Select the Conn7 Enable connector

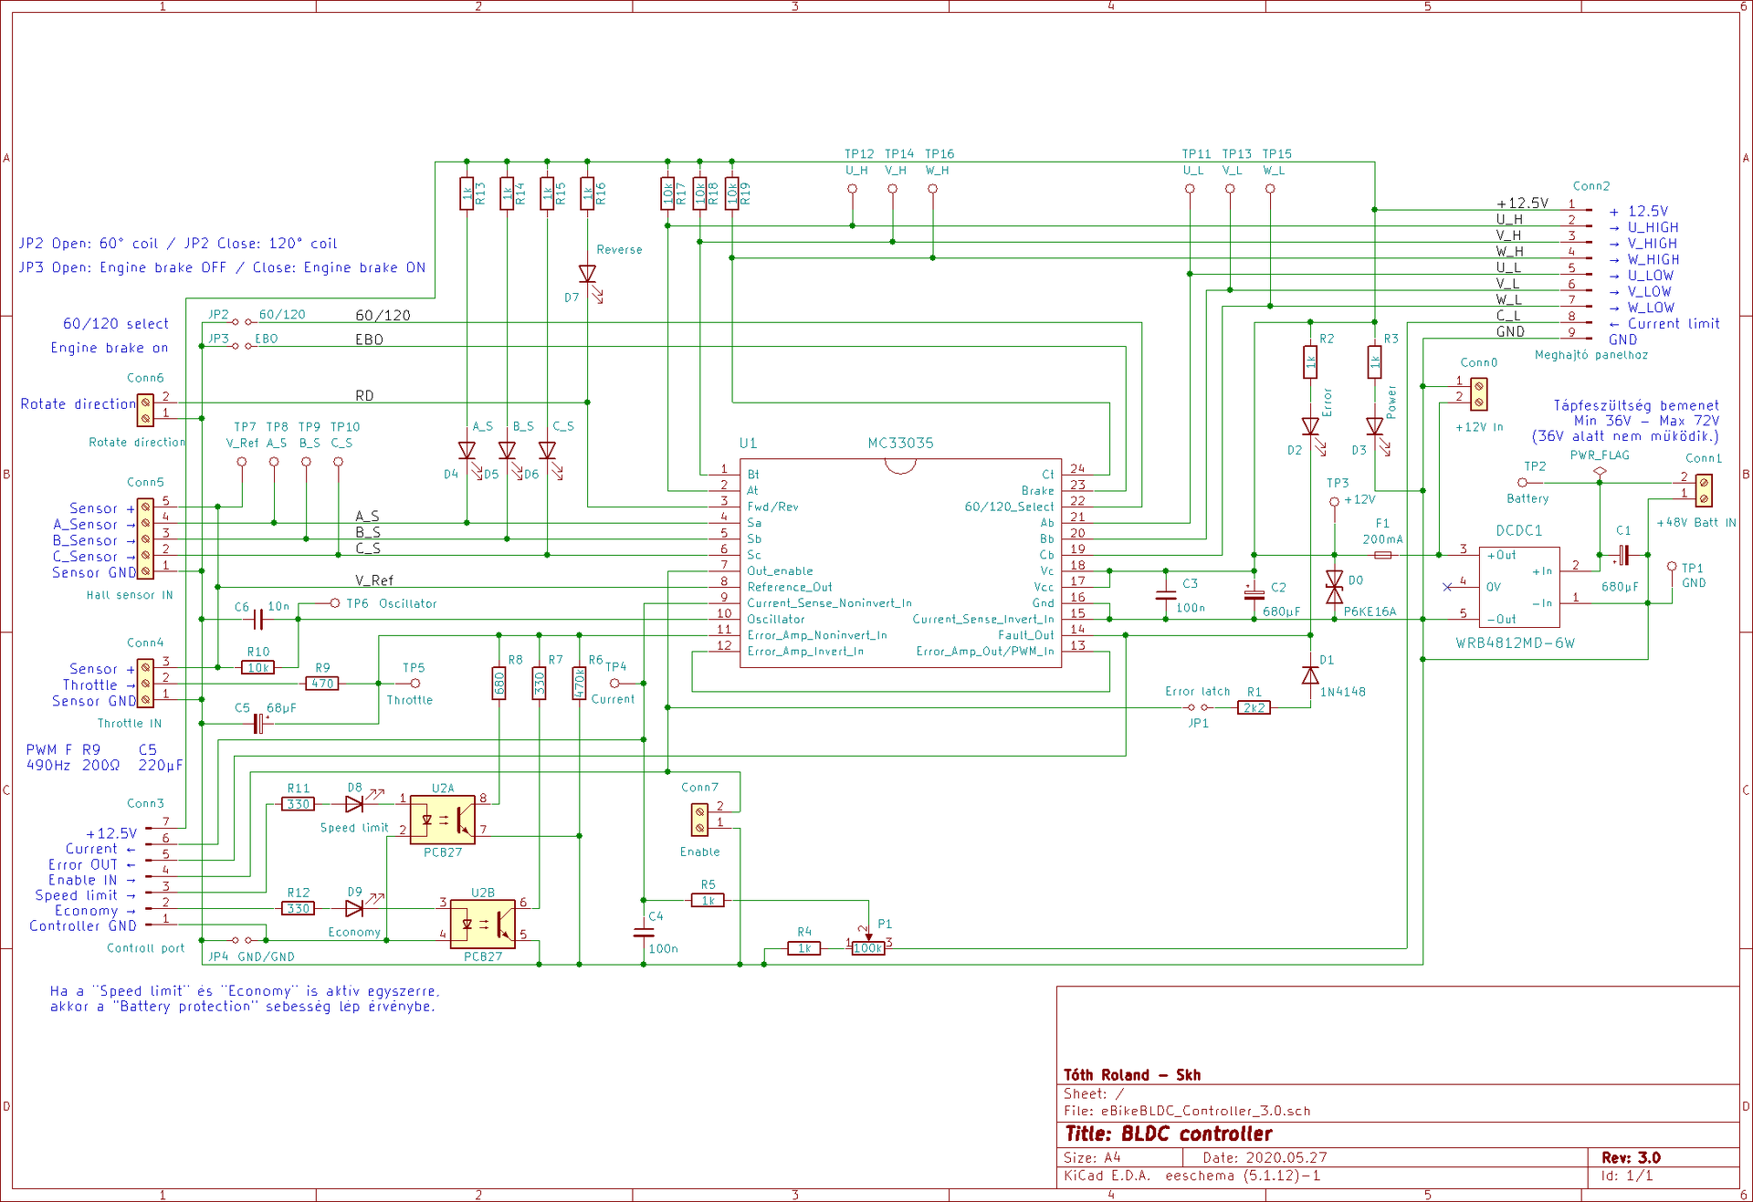pyautogui.click(x=699, y=820)
